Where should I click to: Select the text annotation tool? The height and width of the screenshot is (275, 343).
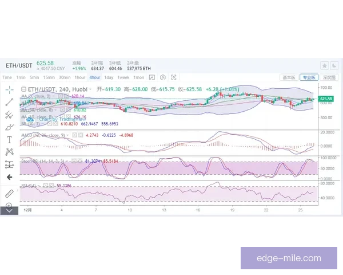tap(9, 139)
